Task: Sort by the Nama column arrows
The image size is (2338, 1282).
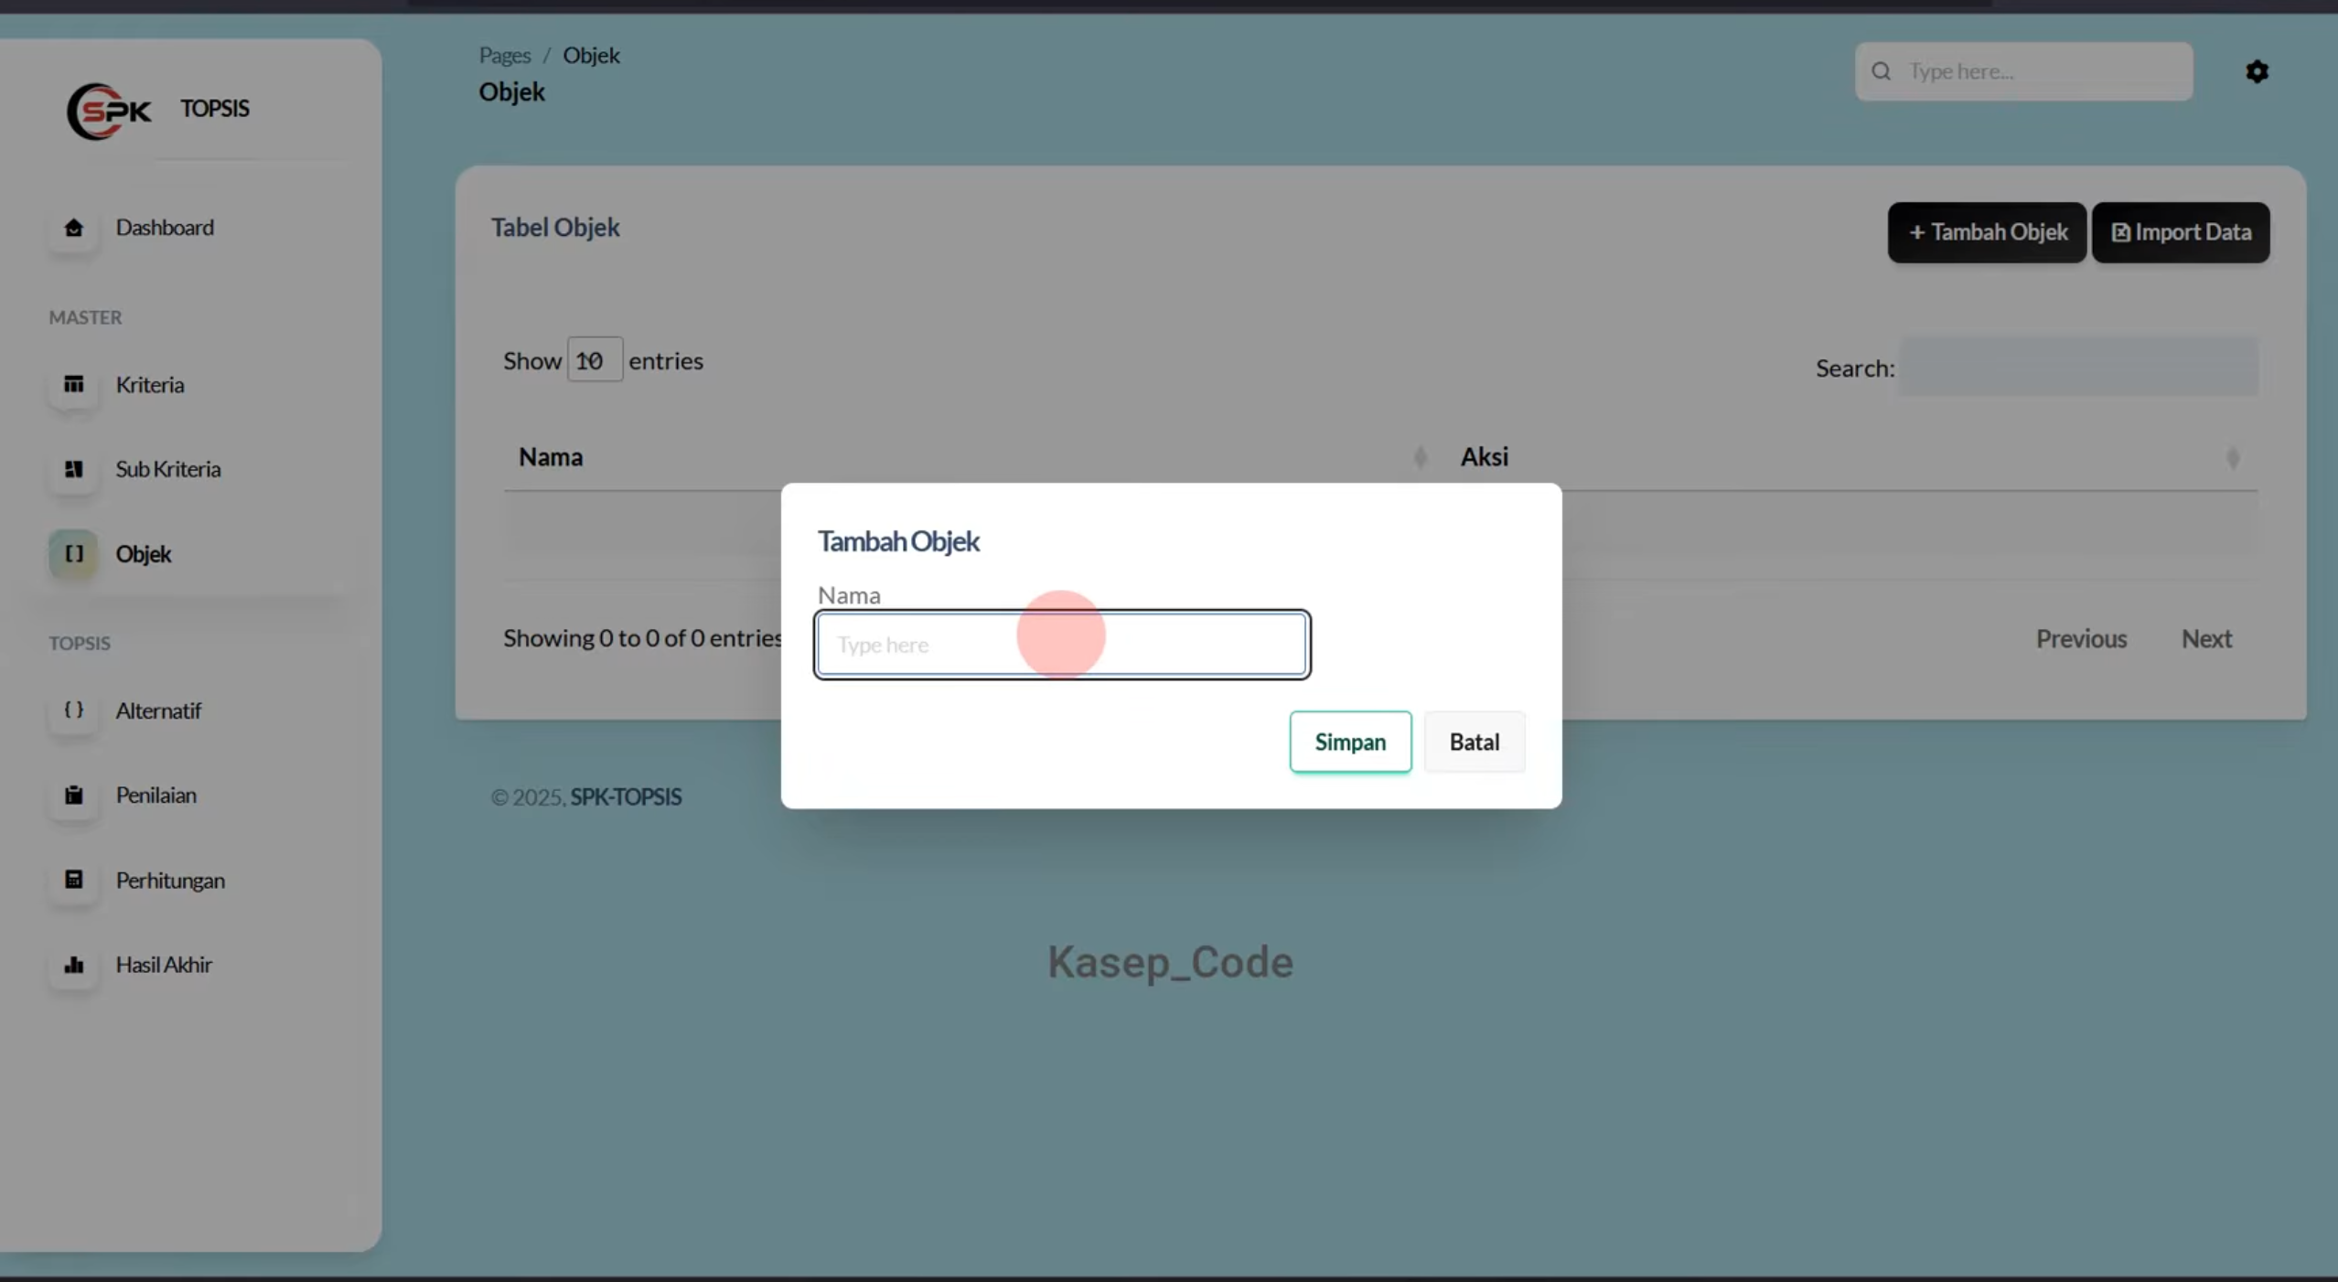Action: point(1420,457)
